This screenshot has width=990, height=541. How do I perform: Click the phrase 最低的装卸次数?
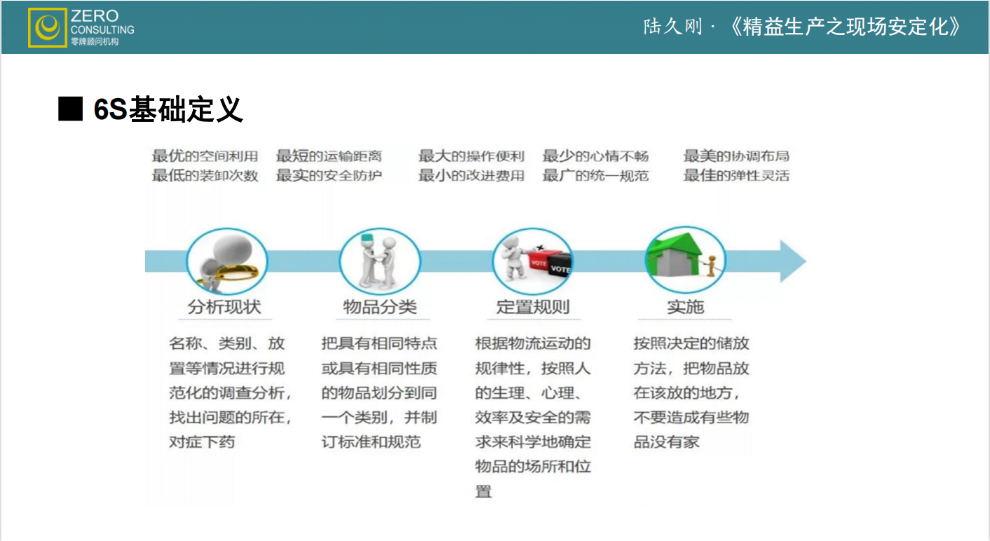[x=205, y=175]
